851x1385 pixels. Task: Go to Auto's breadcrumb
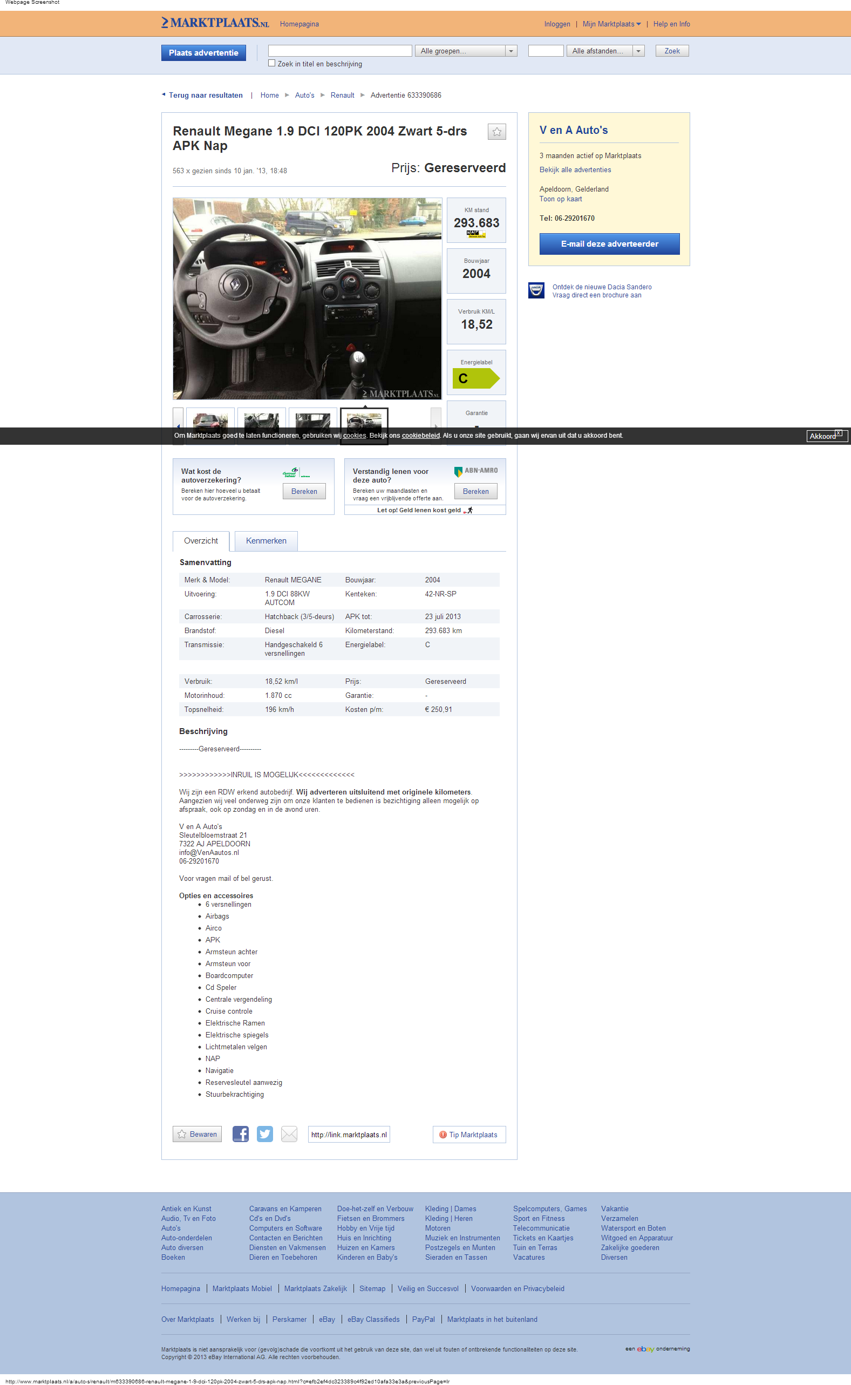pyautogui.click(x=304, y=95)
